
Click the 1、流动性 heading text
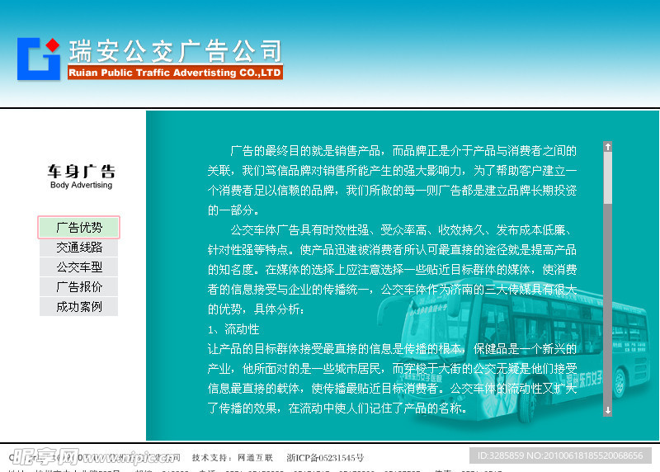(233, 329)
